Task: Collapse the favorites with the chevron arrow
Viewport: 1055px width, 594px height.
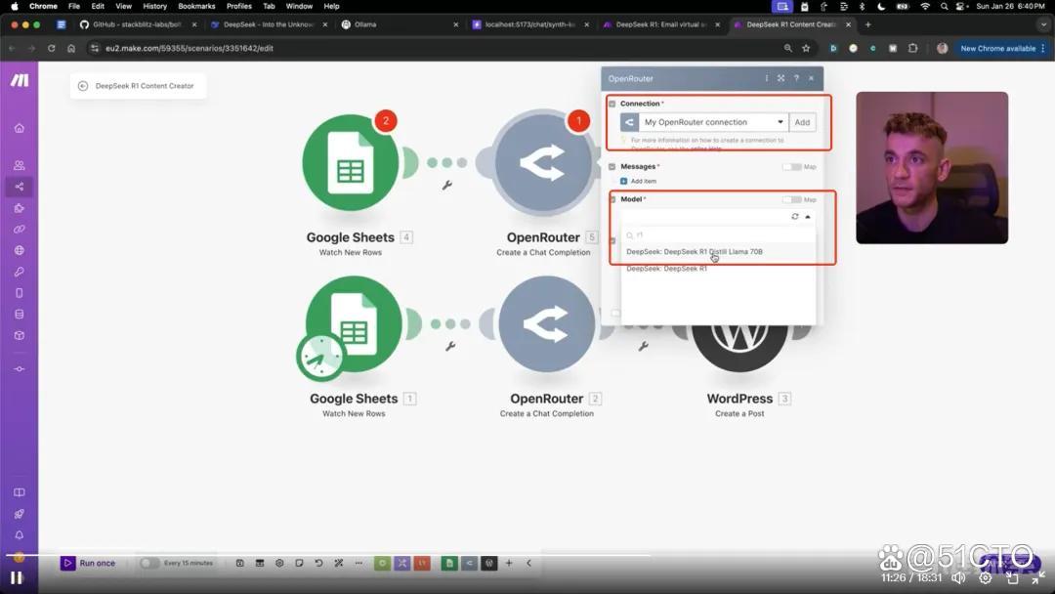Action: click(x=528, y=563)
